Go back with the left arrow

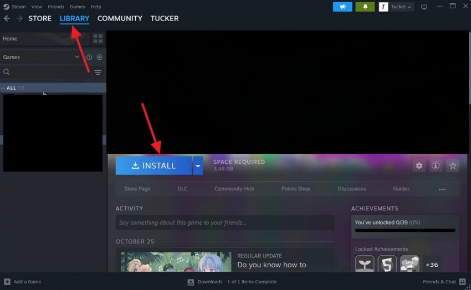pos(7,18)
